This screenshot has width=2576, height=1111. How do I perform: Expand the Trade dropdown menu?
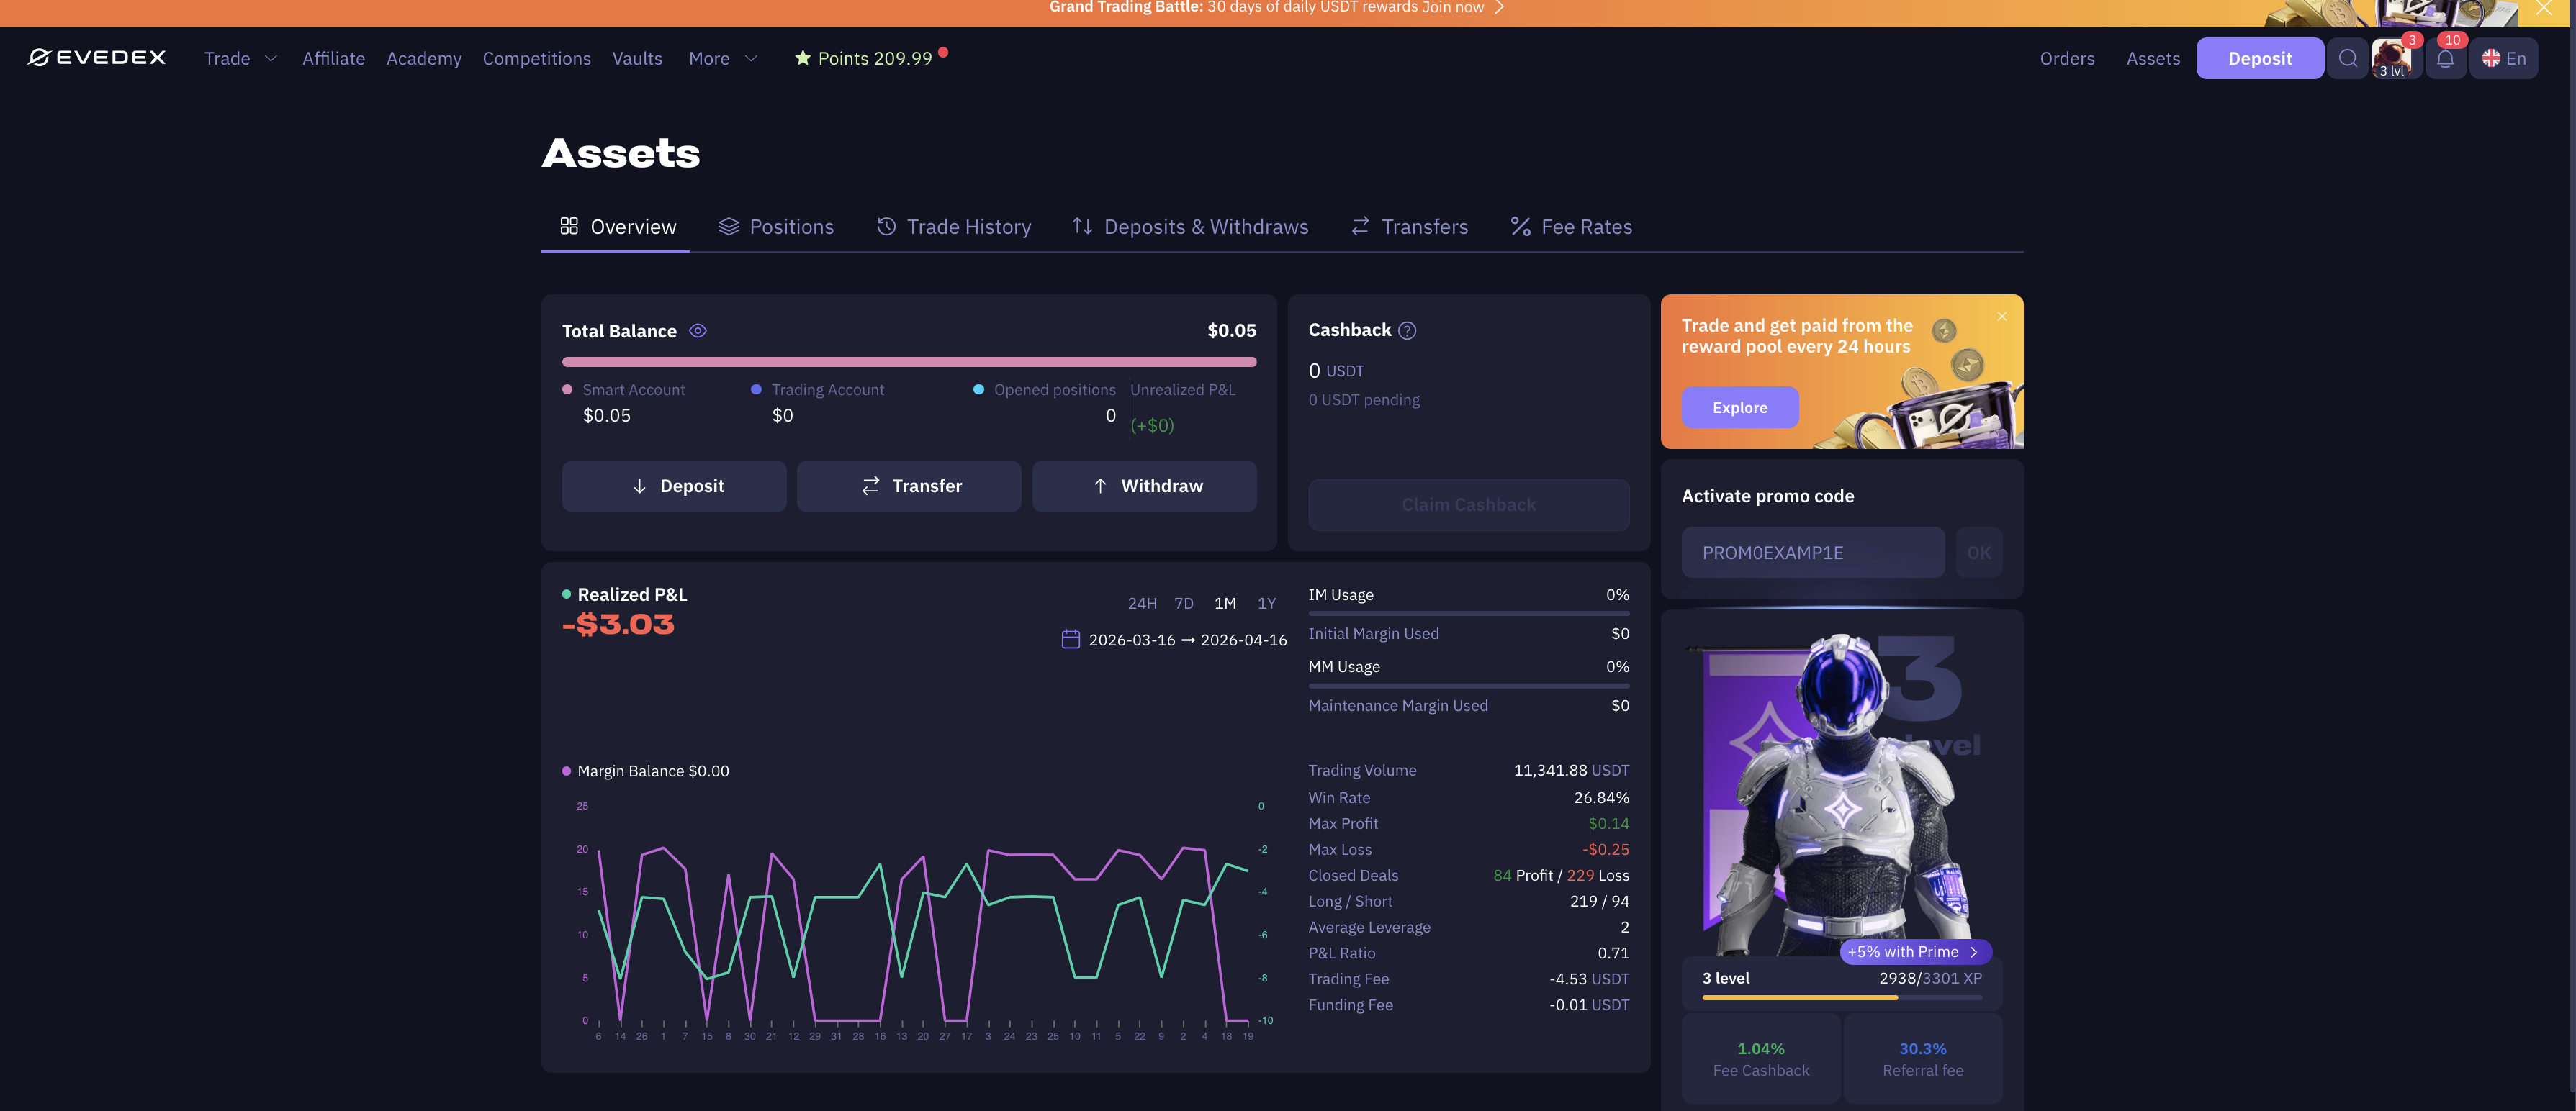click(240, 59)
